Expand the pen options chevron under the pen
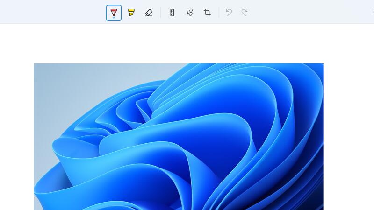Image resolution: width=374 pixels, height=210 pixels. 114,18
